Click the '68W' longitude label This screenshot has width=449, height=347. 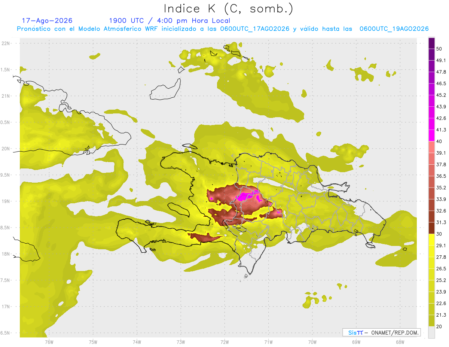pyautogui.click(x=400, y=342)
